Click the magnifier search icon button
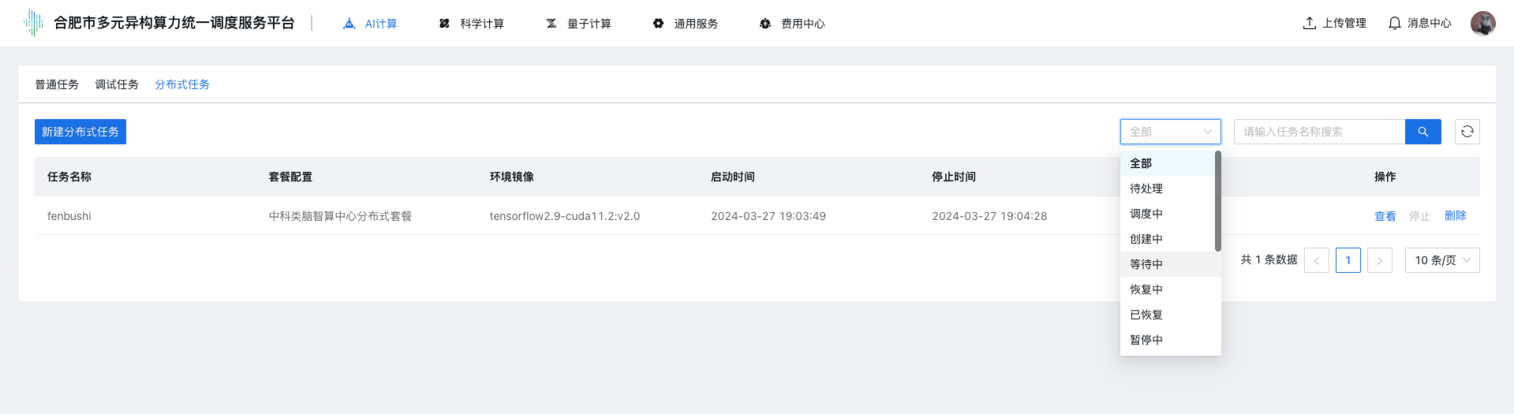Image resolution: width=1514 pixels, height=414 pixels. (1422, 132)
